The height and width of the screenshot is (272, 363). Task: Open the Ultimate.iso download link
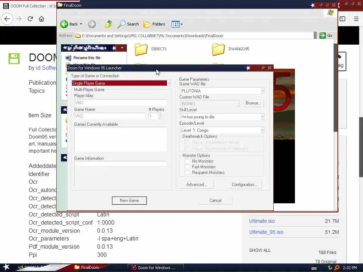[x=262, y=221]
